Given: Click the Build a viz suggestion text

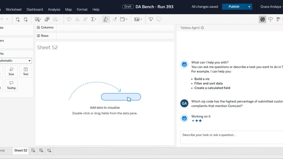Looking at the screenshot, I should [x=202, y=79].
